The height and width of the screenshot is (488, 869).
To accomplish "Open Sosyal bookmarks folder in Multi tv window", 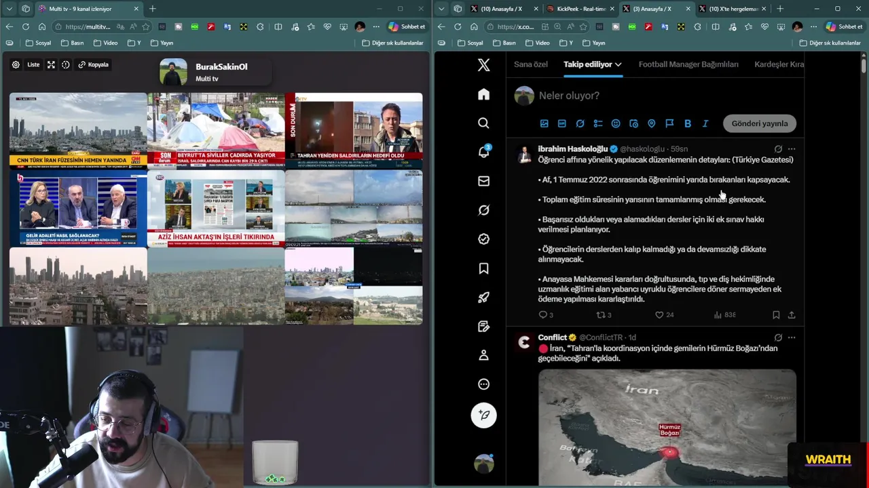I will pyautogui.click(x=38, y=43).
